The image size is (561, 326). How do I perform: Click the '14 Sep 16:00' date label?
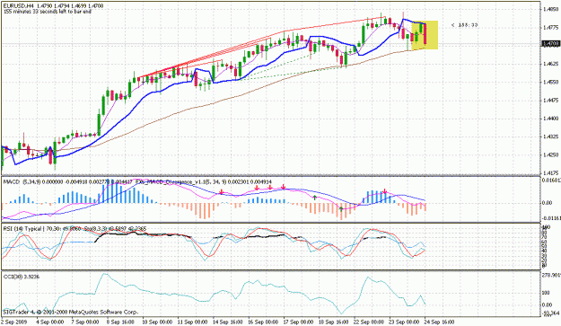[x=228, y=322]
